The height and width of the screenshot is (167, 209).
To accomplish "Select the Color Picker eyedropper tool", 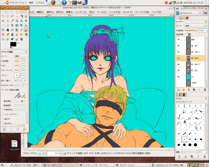I will (x=12, y=21).
